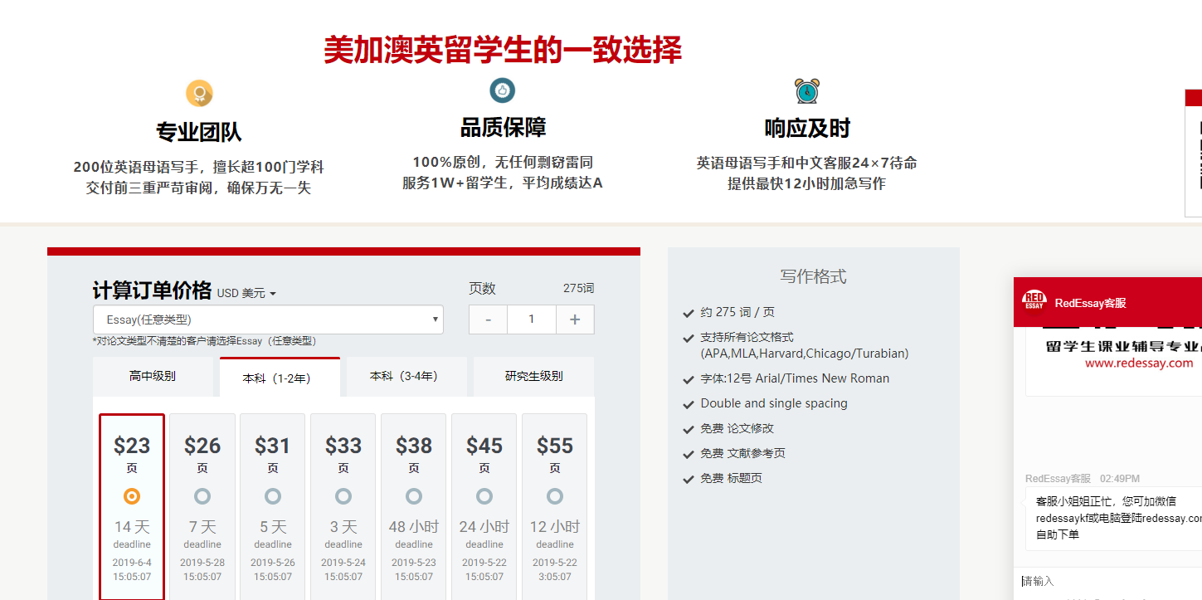
Task: Click the 2019-6-4 15:05:07 deadline date
Action: click(132, 569)
